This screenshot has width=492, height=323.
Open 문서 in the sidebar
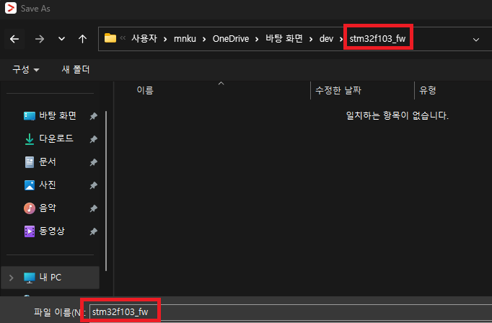(x=48, y=161)
